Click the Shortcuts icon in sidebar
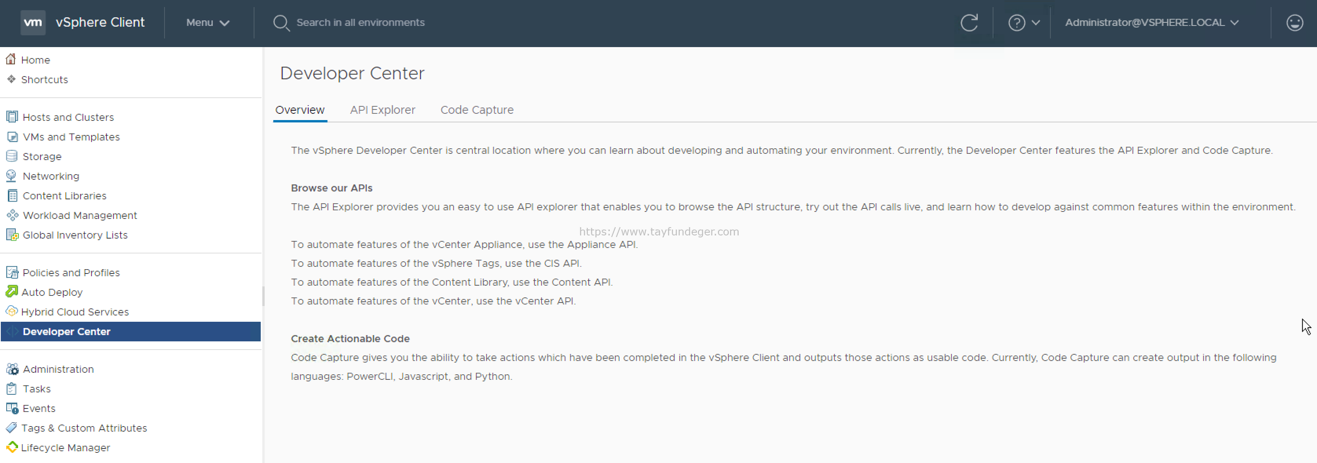 coord(11,79)
